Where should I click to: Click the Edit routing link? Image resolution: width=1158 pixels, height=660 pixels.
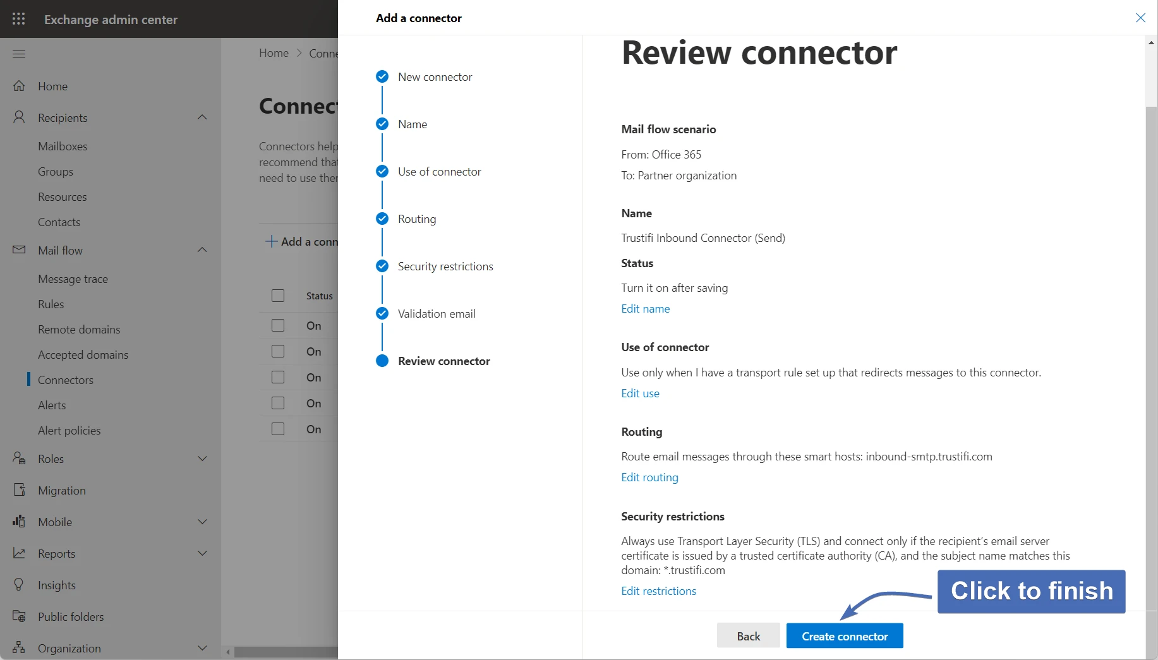coord(649,477)
